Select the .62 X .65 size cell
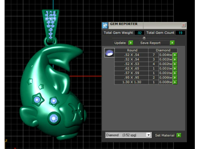Viewport: 199px width, 149px height. click(131, 69)
